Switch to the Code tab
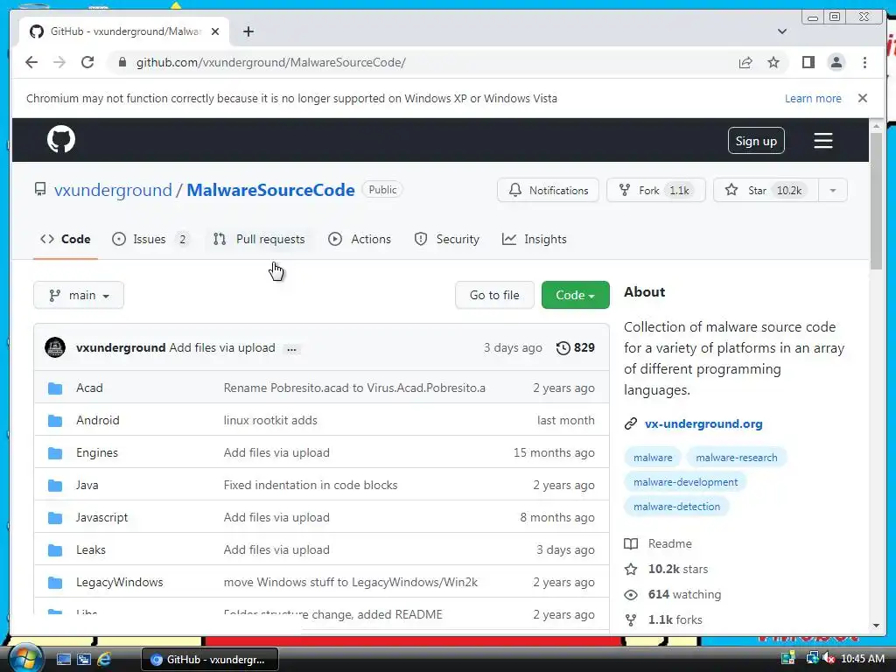Viewport: 896px width, 672px height. click(x=65, y=239)
